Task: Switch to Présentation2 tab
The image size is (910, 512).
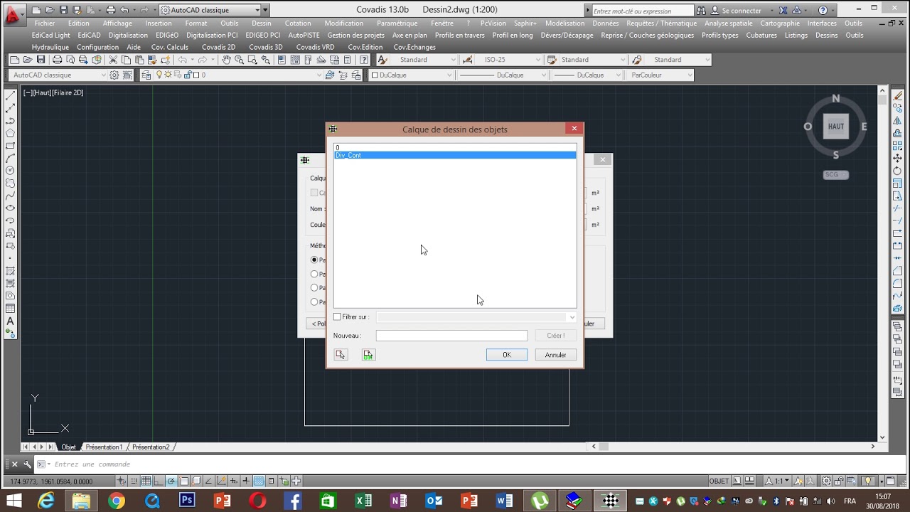Action: click(x=151, y=447)
